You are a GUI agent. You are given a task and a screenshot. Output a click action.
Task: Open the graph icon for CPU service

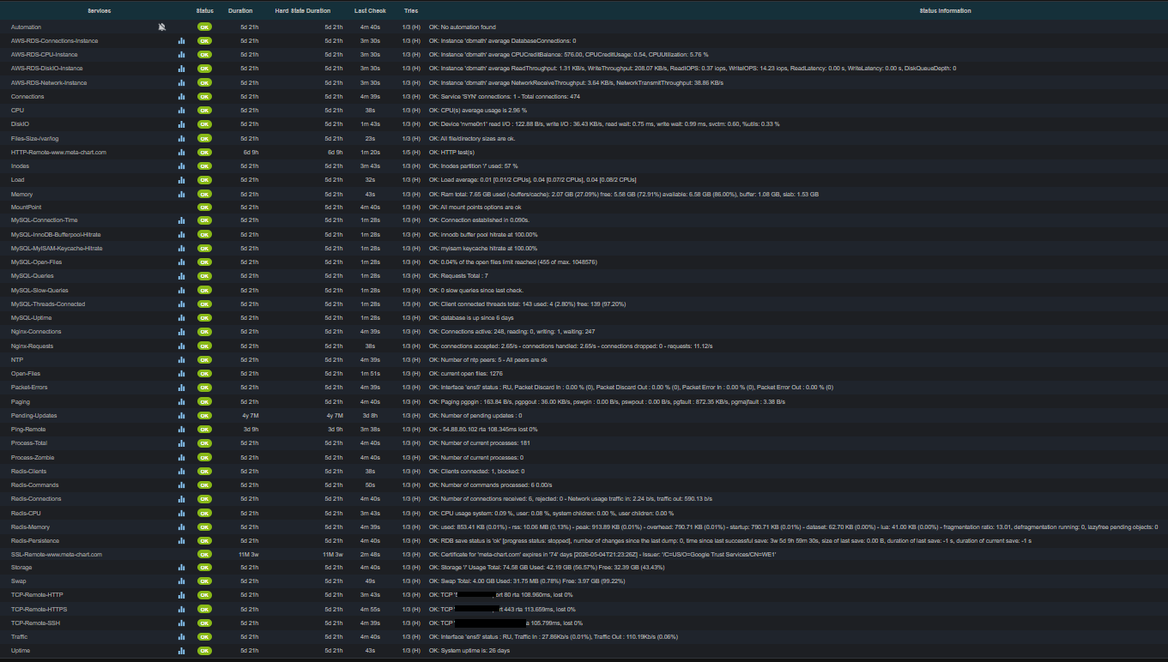click(181, 111)
